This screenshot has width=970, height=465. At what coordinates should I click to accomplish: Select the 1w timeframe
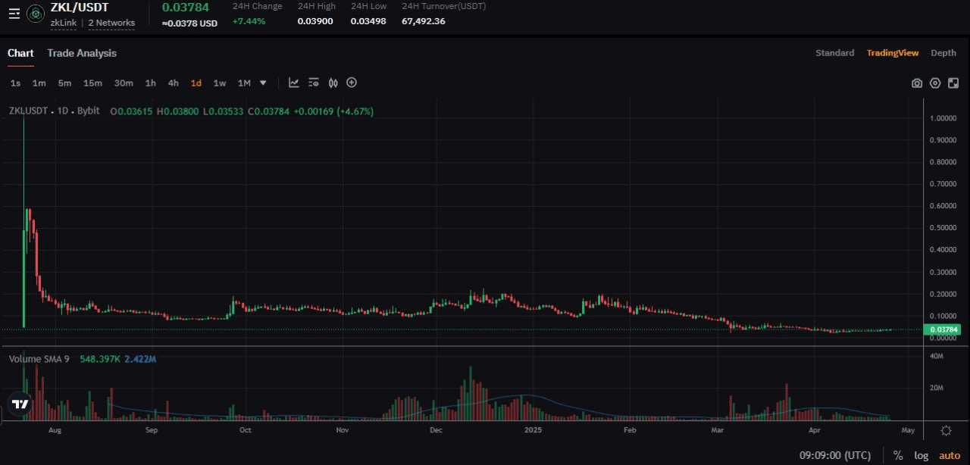coord(219,83)
